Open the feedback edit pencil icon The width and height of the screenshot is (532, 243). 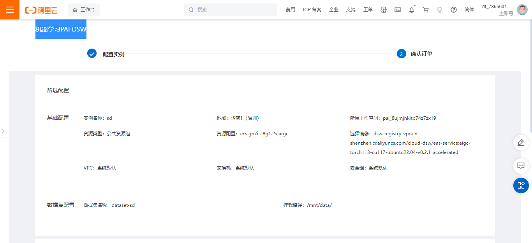[x=521, y=143]
